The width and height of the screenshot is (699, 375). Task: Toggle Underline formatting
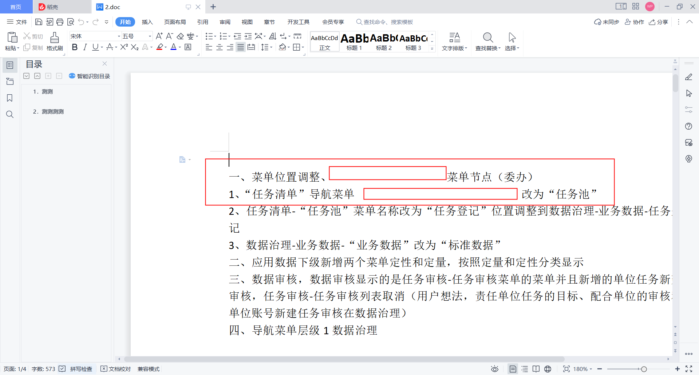(95, 47)
